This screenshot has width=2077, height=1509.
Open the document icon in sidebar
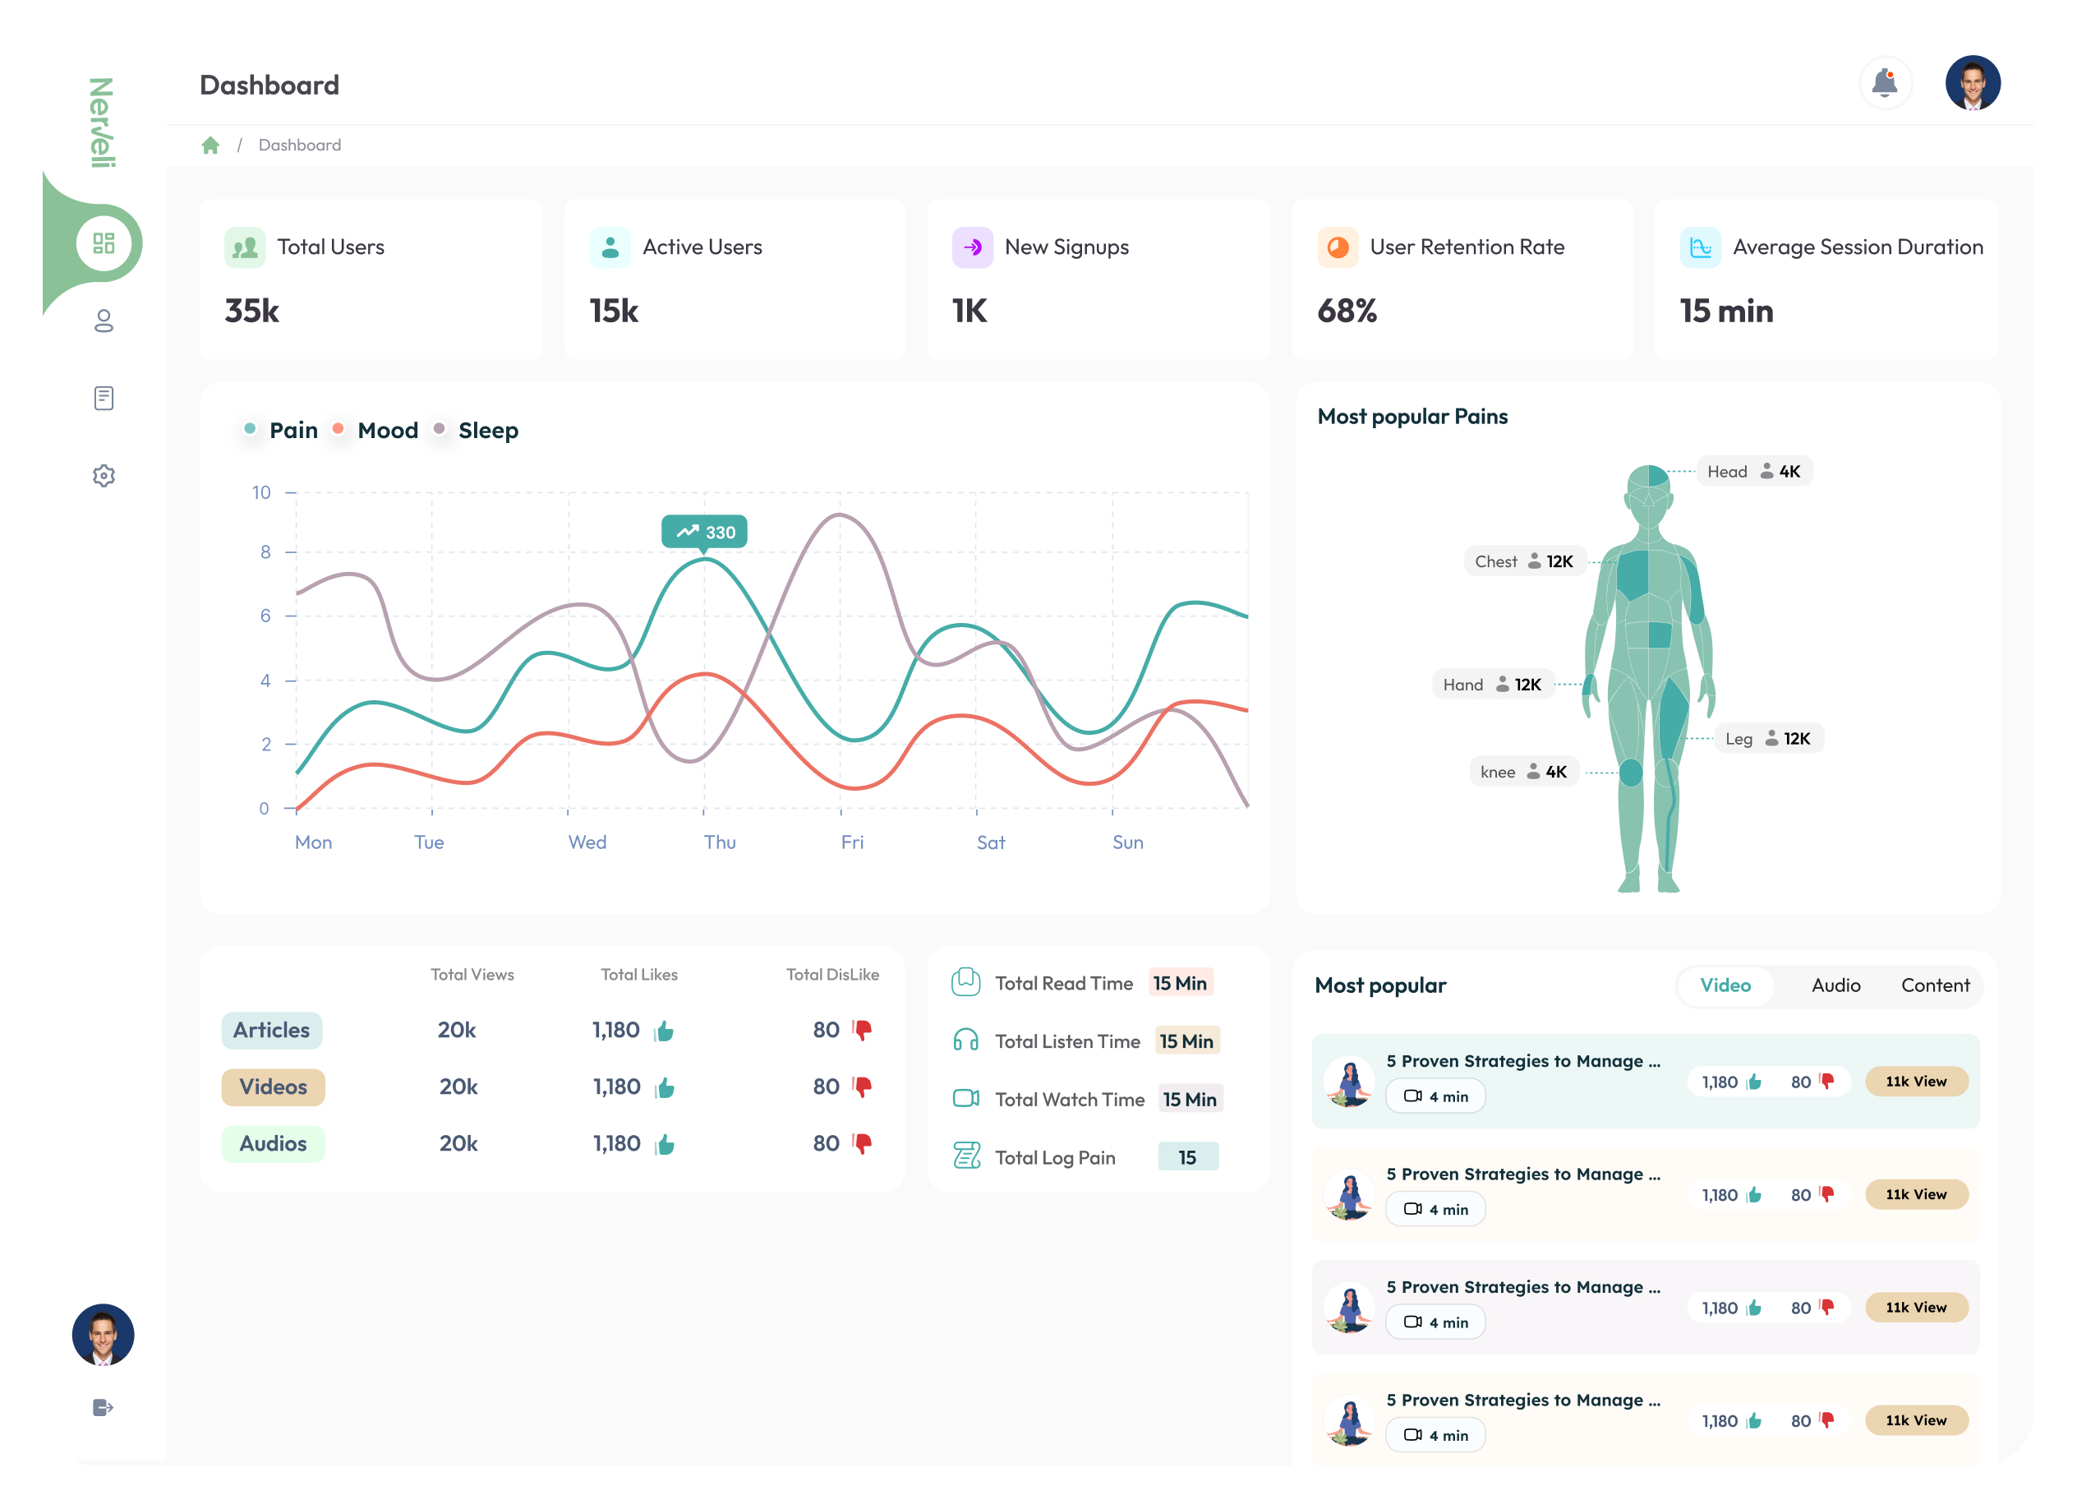[x=104, y=398]
